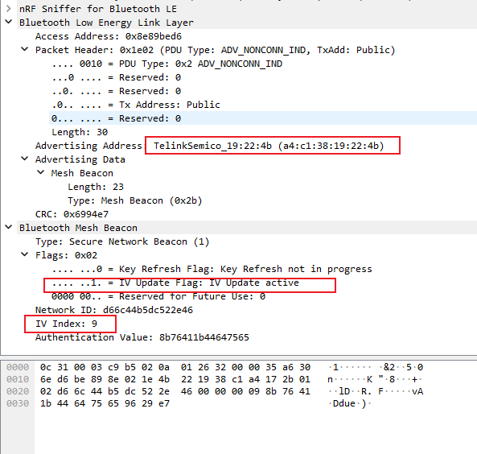Select the Length: 30 row
This screenshot has width=477, height=454.
pyautogui.click(x=80, y=132)
